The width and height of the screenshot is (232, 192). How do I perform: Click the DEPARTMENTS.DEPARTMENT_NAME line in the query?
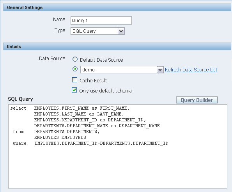97,126
